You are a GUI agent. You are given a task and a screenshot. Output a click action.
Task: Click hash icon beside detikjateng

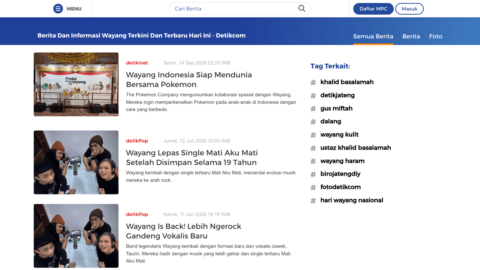(x=313, y=96)
